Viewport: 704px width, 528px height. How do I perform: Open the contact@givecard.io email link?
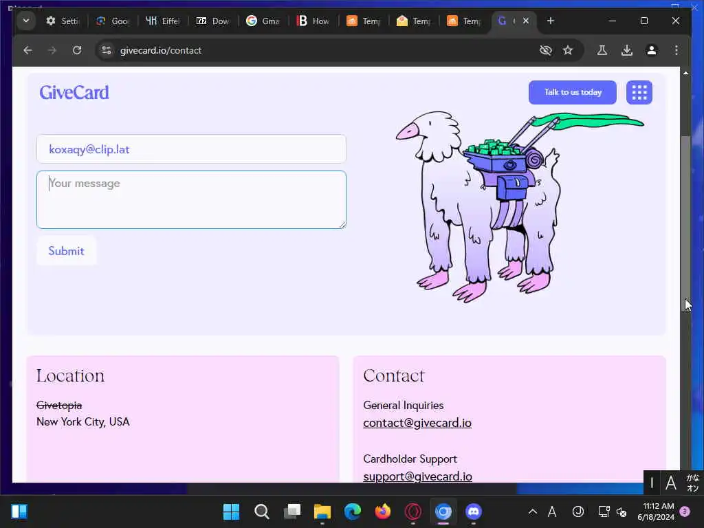click(x=417, y=423)
